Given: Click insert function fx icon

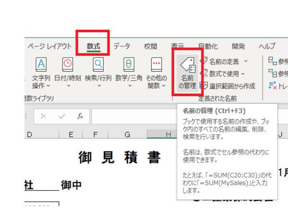Looking at the screenshot, I should [80, 116].
